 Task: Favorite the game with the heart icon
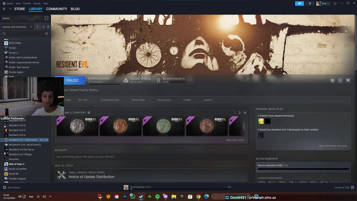(x=348, y=80)
